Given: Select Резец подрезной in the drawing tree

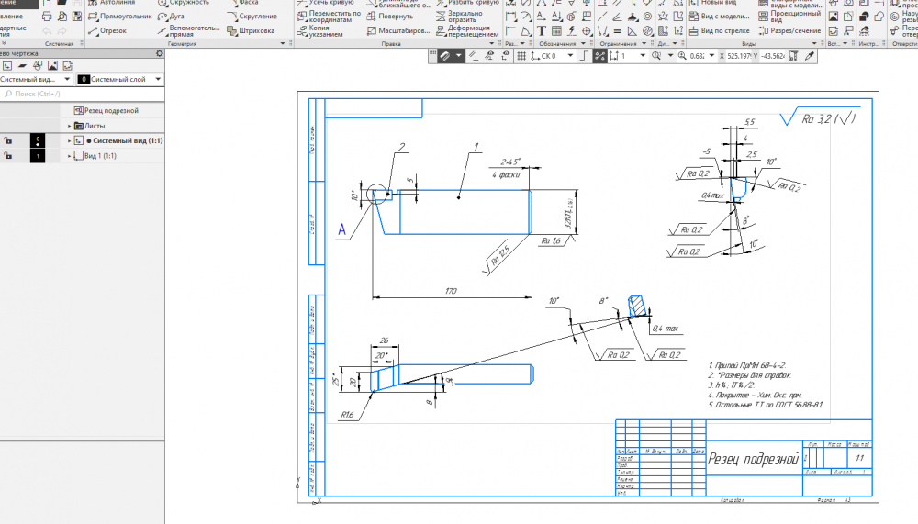Looking at the screenshot, I should click(x=112, y=110).
